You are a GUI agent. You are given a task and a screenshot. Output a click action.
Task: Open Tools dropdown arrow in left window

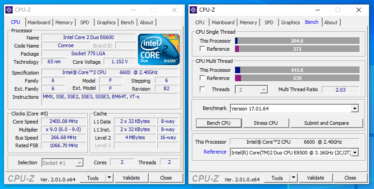coord(109,178)
